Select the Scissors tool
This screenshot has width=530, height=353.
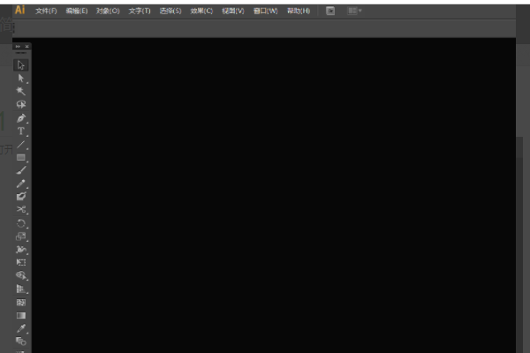(x=21, y=209)
